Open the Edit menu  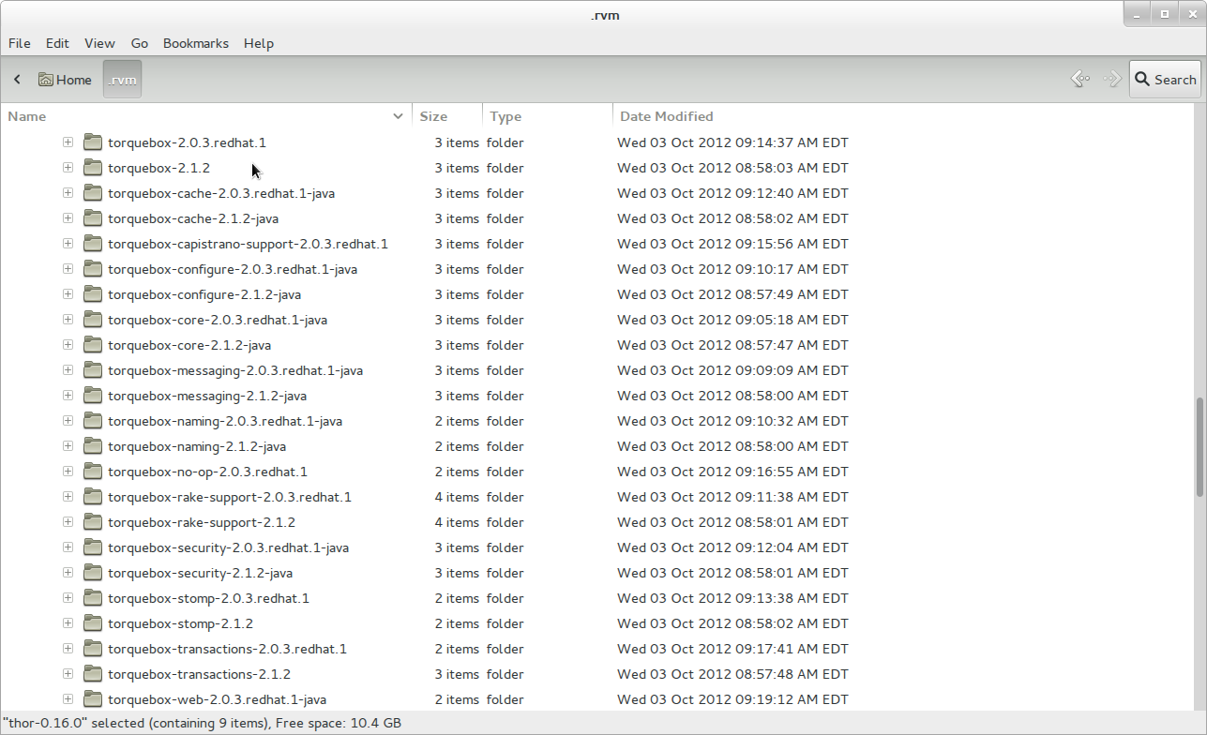(x=57, y=43)
